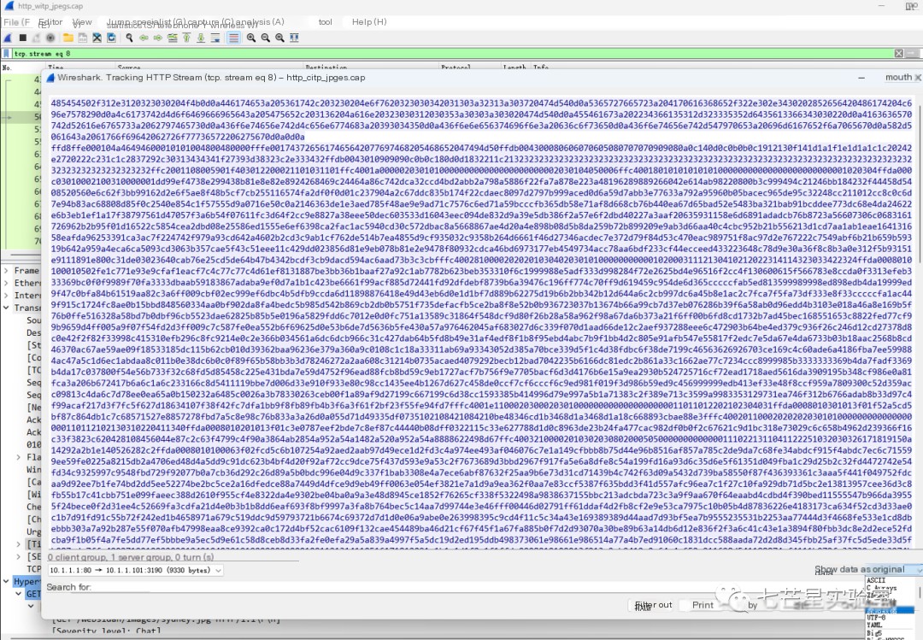The width and height of the screenshot is (923, 640).
Task: Open the Help (H) menu
Action: pos(369,21)
